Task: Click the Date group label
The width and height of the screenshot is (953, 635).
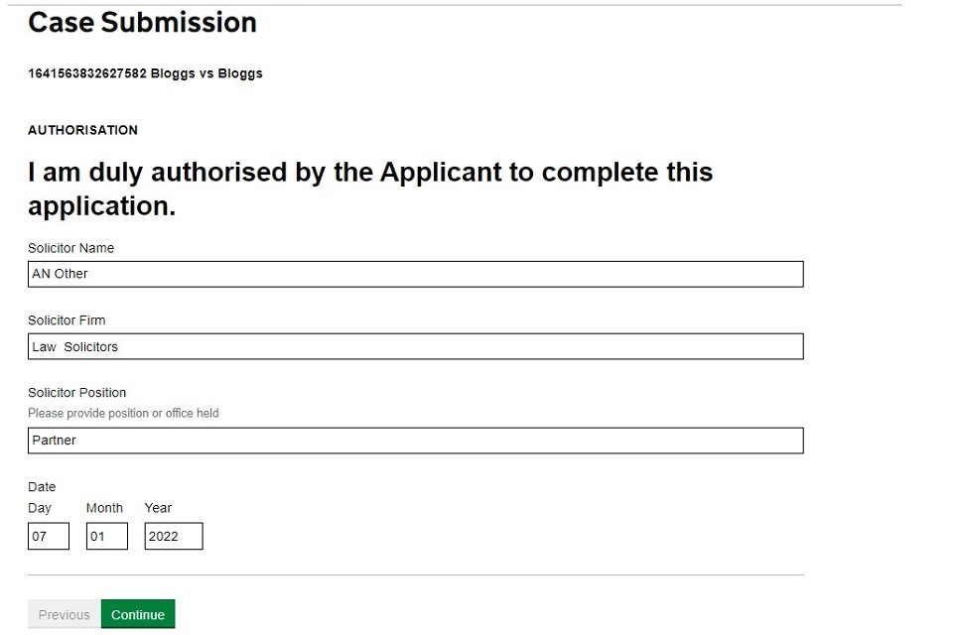Action: coord(42,487)
